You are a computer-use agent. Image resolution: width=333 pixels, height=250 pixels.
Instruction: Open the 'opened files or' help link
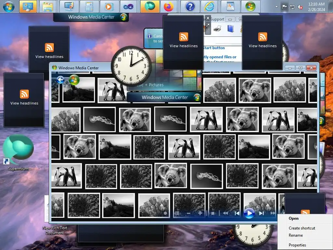(220, 57)
